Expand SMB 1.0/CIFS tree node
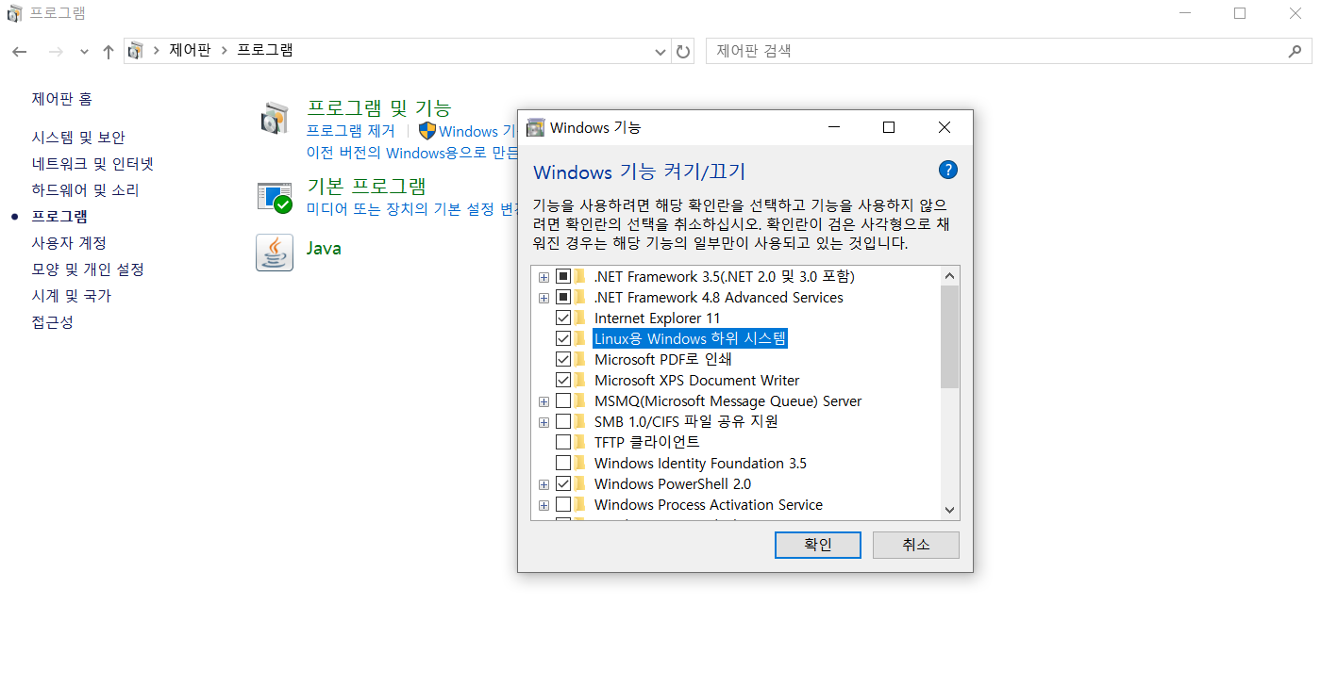This screenshot has width=1321, height=686. point(543,422)
